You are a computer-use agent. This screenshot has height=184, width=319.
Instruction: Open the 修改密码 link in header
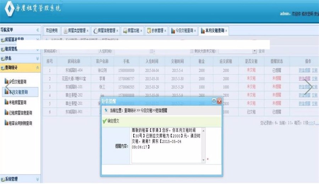tap(307, 14)
